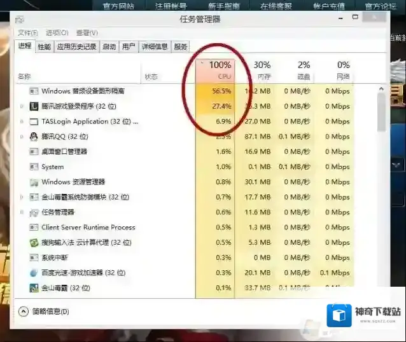406x342 pixels.
Task: Click the System process icon
Action: 34,167
